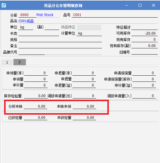Image resolution: width=160 pixels, height=163 pixels.
Task: Click the 申领量(非) value field
Action: tap(36, 73)
